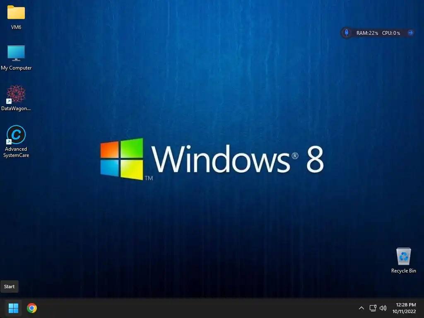Open the volume speaker tray icon
Viewport: 424px width, 318px height.
(383, 308)
